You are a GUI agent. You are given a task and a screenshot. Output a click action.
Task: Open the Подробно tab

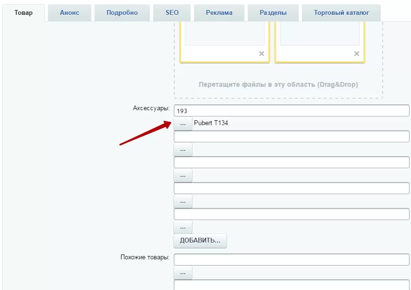coord(122,12)
